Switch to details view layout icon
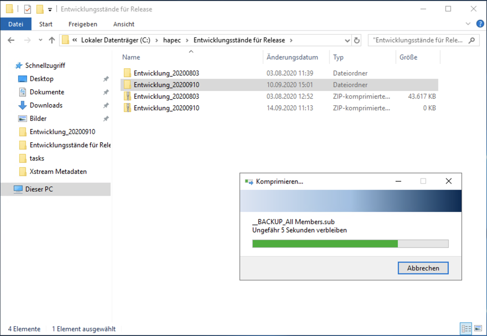 coord(466,328)
